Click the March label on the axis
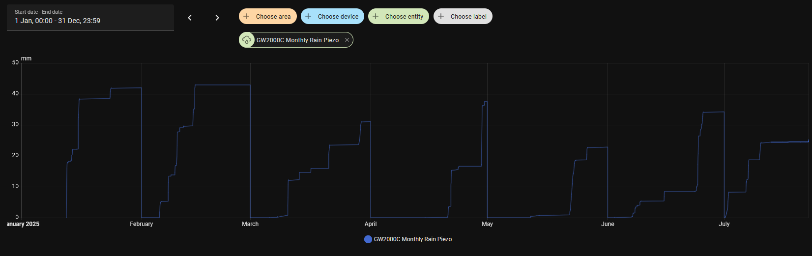Viewport: 812px width, 256px height. tap(250, 224)
